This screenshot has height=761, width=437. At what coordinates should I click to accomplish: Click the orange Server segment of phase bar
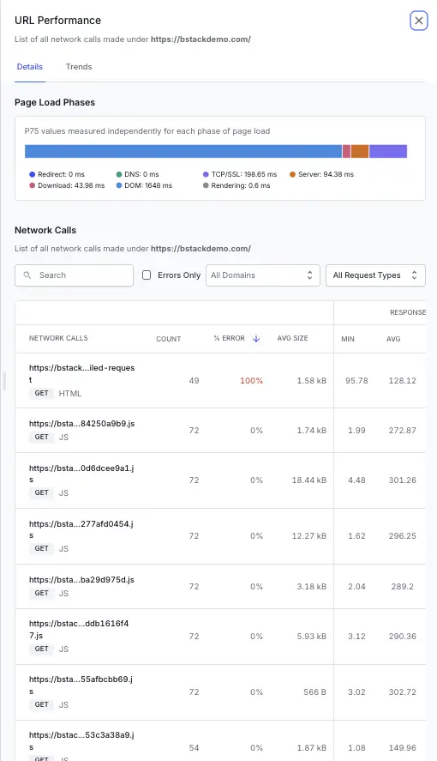[x=360, y=151]
